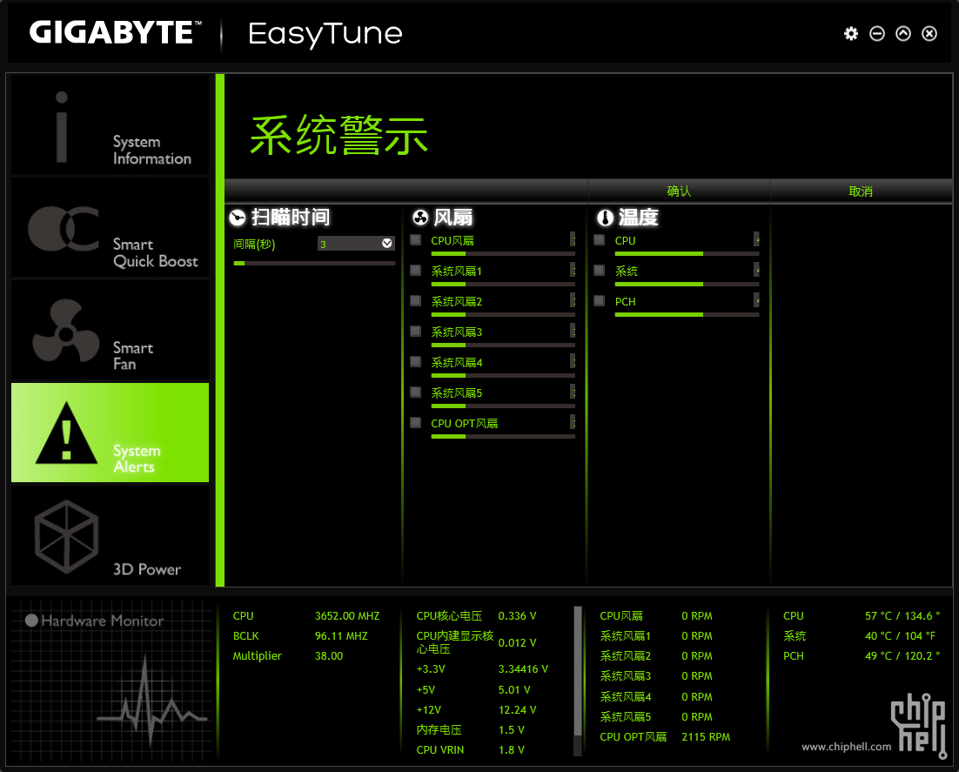This screenshot has width=959, height=772.
Task: Enable the 系统风扇5 alert checkbox
Action: click(416, 392)
